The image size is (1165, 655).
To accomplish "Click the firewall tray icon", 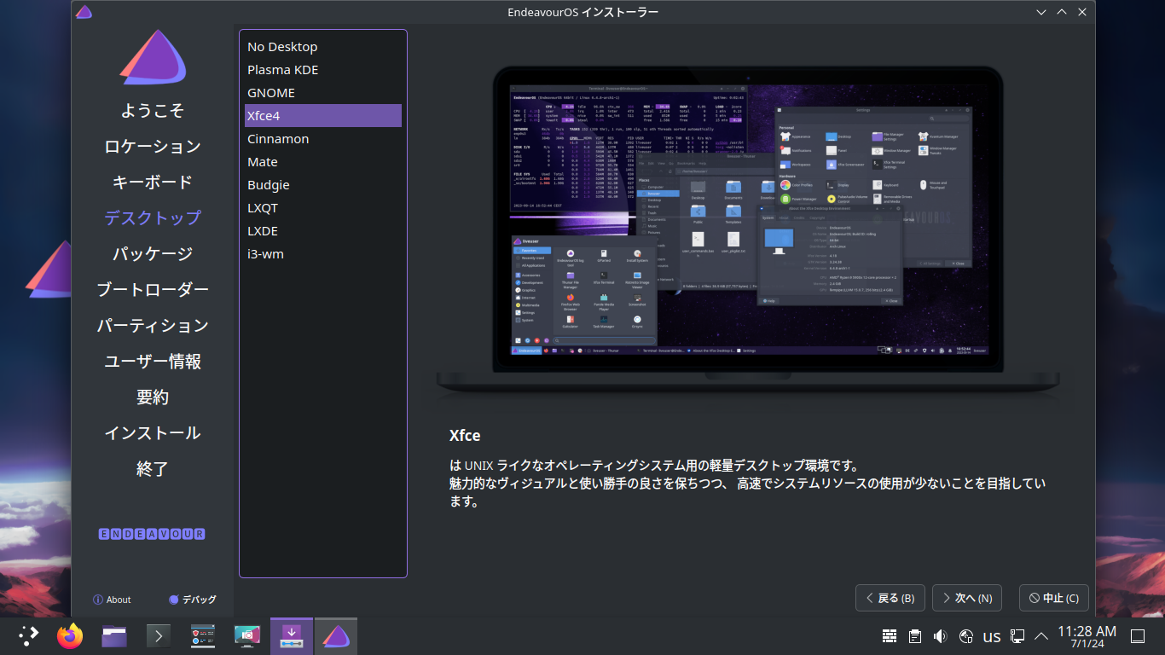I will [890, 636].
